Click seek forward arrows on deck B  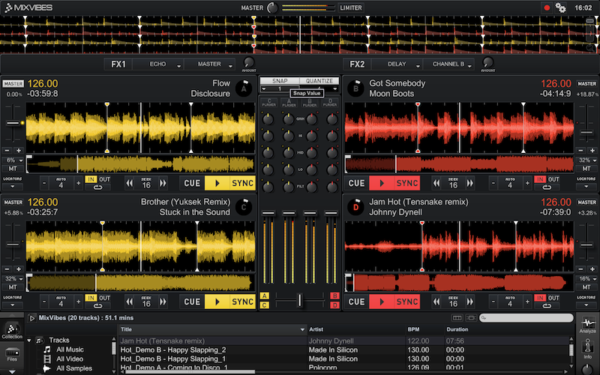(x=469, y=182)
